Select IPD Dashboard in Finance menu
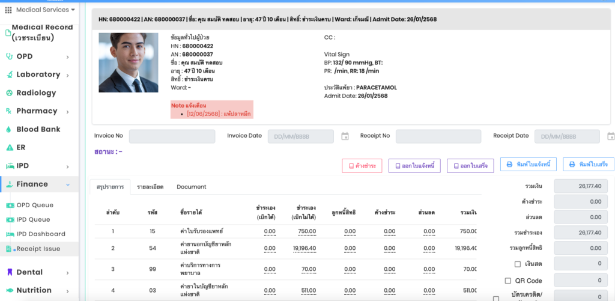 (x=41, y=234)
